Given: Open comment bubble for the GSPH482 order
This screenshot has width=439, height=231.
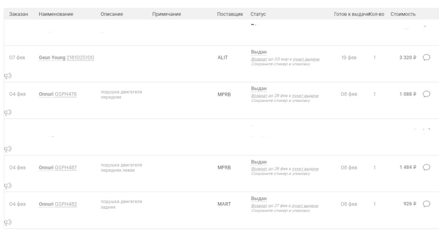Looking at the screenshot, I should coord(426,204).
